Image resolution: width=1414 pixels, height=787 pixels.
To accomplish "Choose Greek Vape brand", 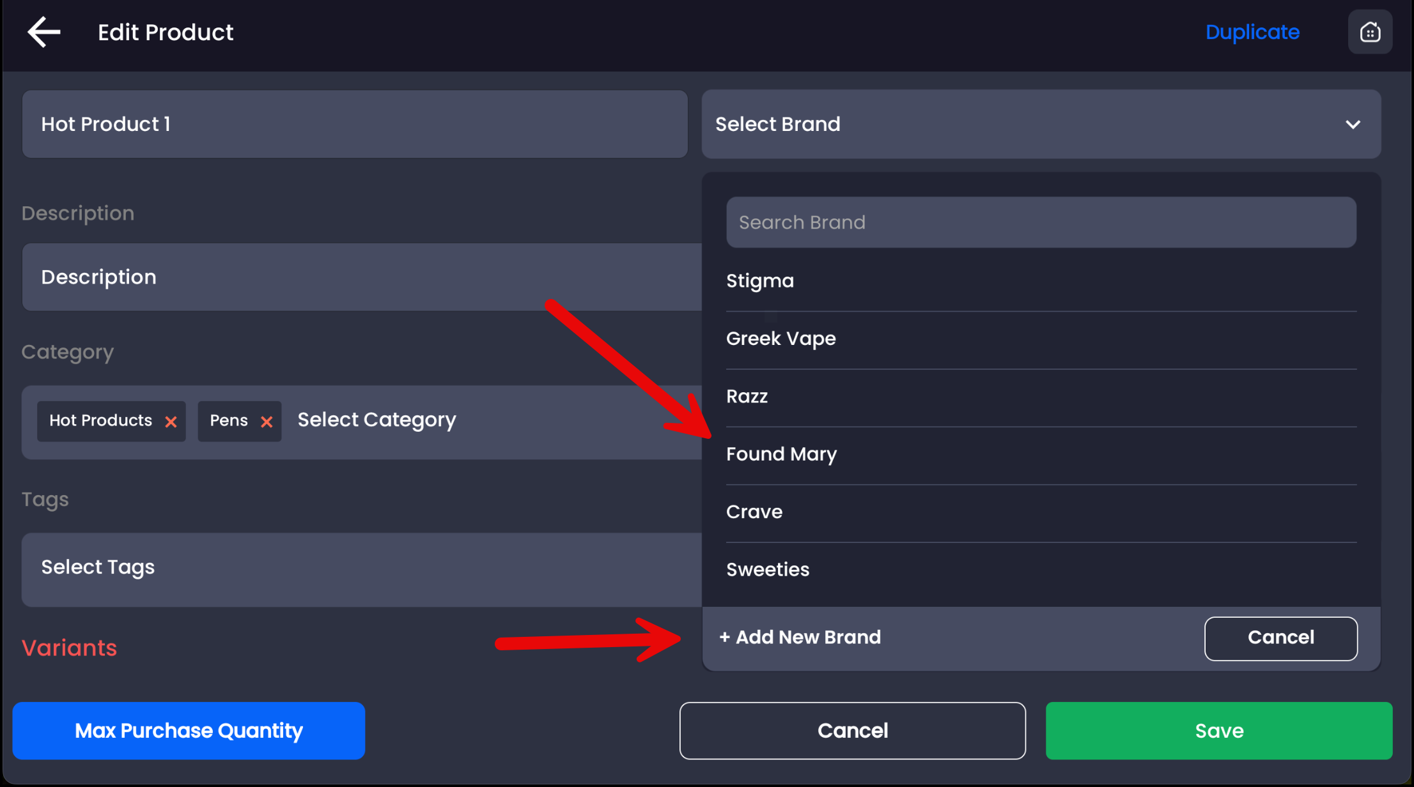I will [x=781, y=339].
